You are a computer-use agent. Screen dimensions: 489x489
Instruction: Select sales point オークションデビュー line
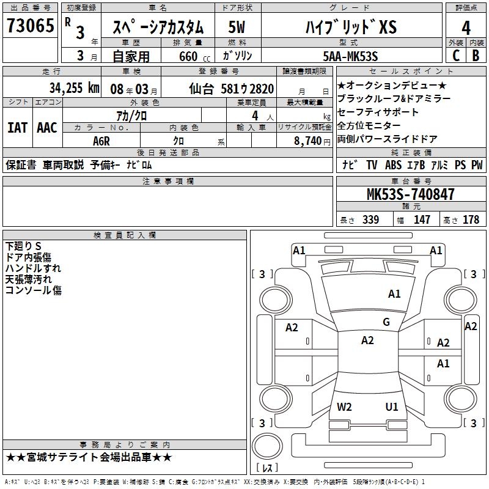tap(392, 85)
